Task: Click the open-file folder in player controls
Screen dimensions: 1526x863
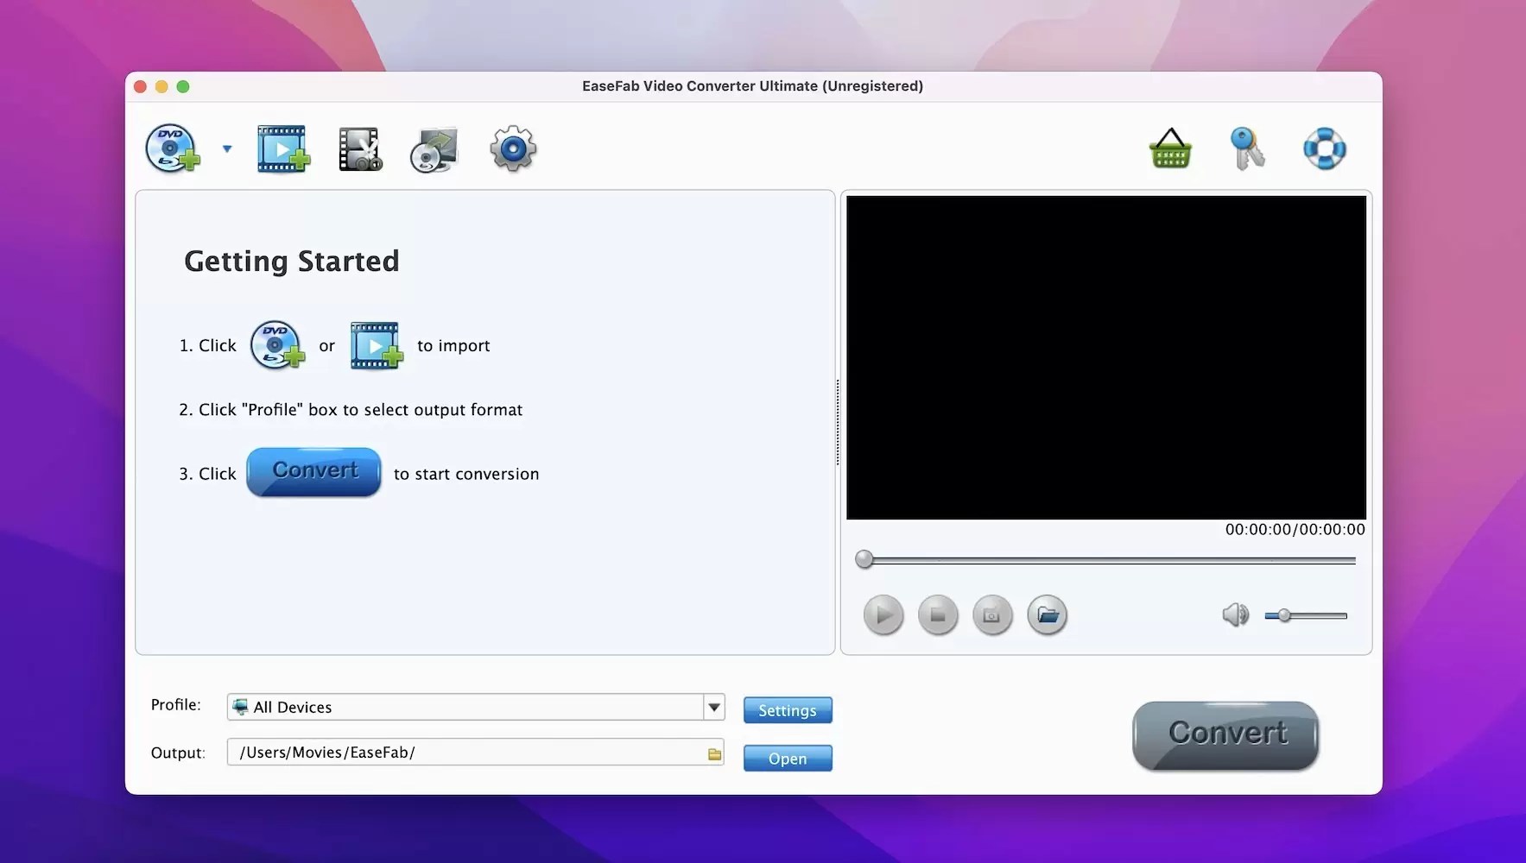Action: pos(1048,615)
